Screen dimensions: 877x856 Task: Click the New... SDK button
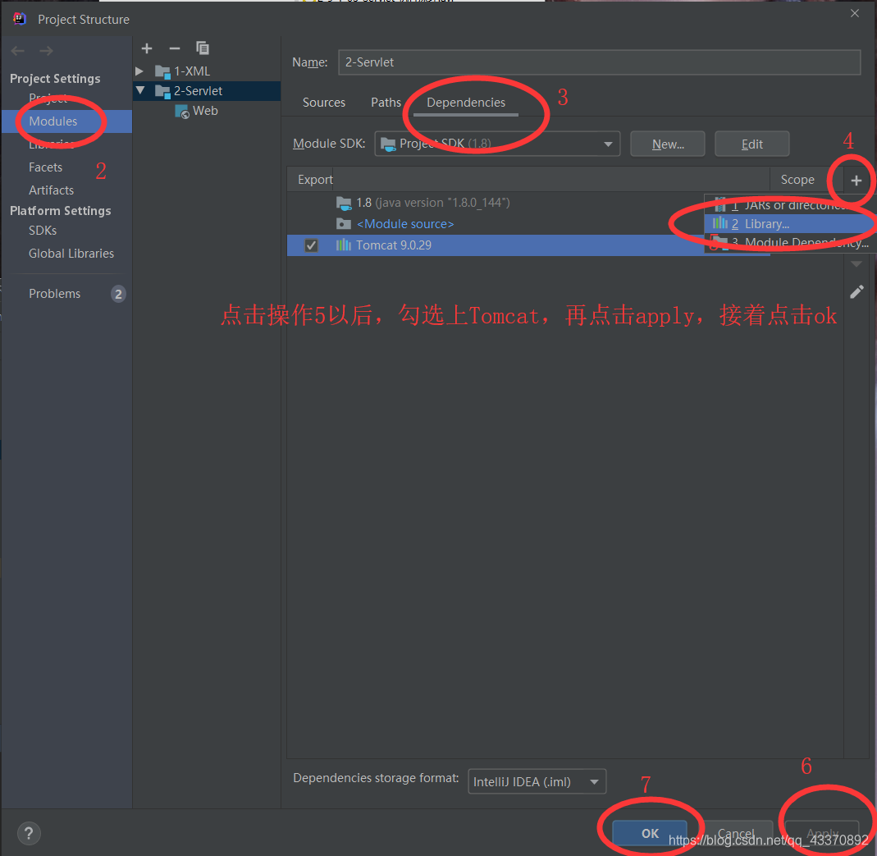click(668, 144)
